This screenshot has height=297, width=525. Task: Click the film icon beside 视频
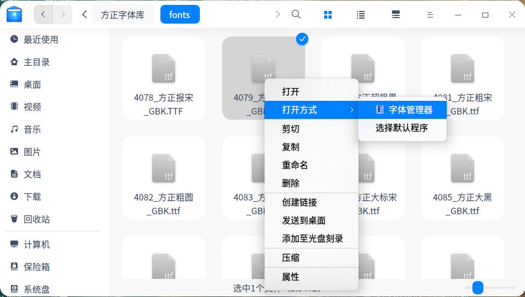click(14, 106)
